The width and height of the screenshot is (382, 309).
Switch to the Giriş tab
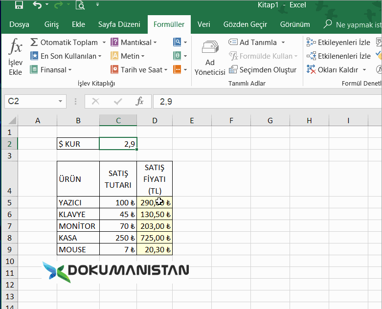tap(52, 24)
